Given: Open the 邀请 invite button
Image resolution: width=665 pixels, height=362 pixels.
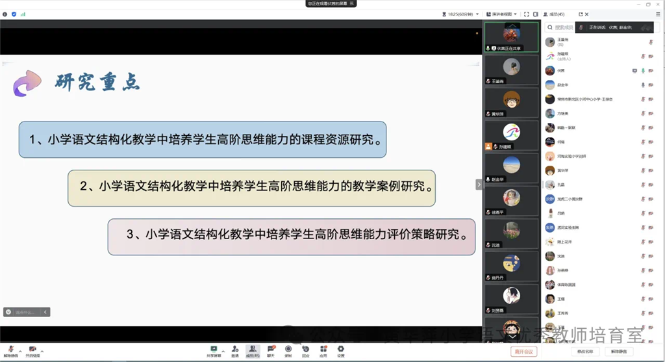Looking at the screenshot, I should tap(235, 351).
